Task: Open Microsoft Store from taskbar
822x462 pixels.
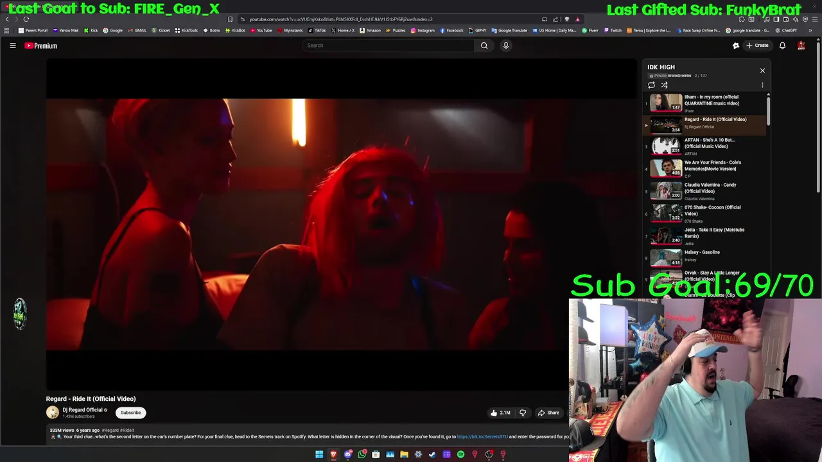Action: 376,454
